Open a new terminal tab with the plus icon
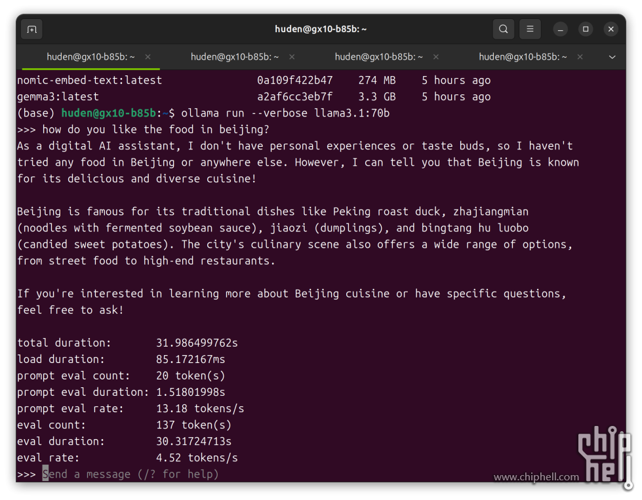Image resolution: width=642 pixels, height=500 pixels. (x=31, y=29)
